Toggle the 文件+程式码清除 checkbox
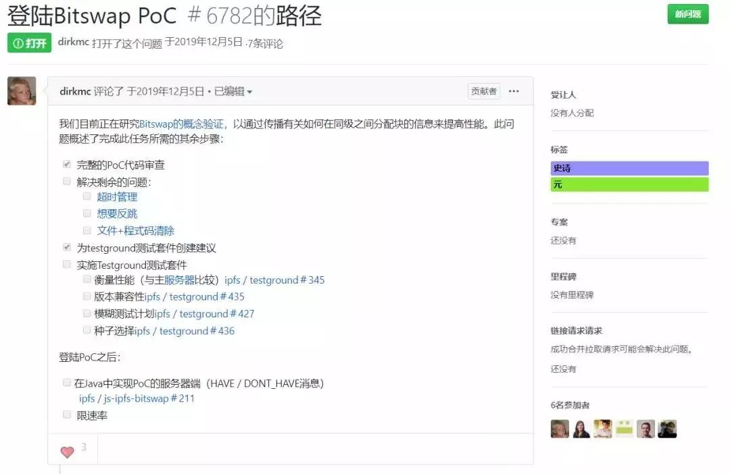This screenshot has width=730, height=474. click(87, 230)
